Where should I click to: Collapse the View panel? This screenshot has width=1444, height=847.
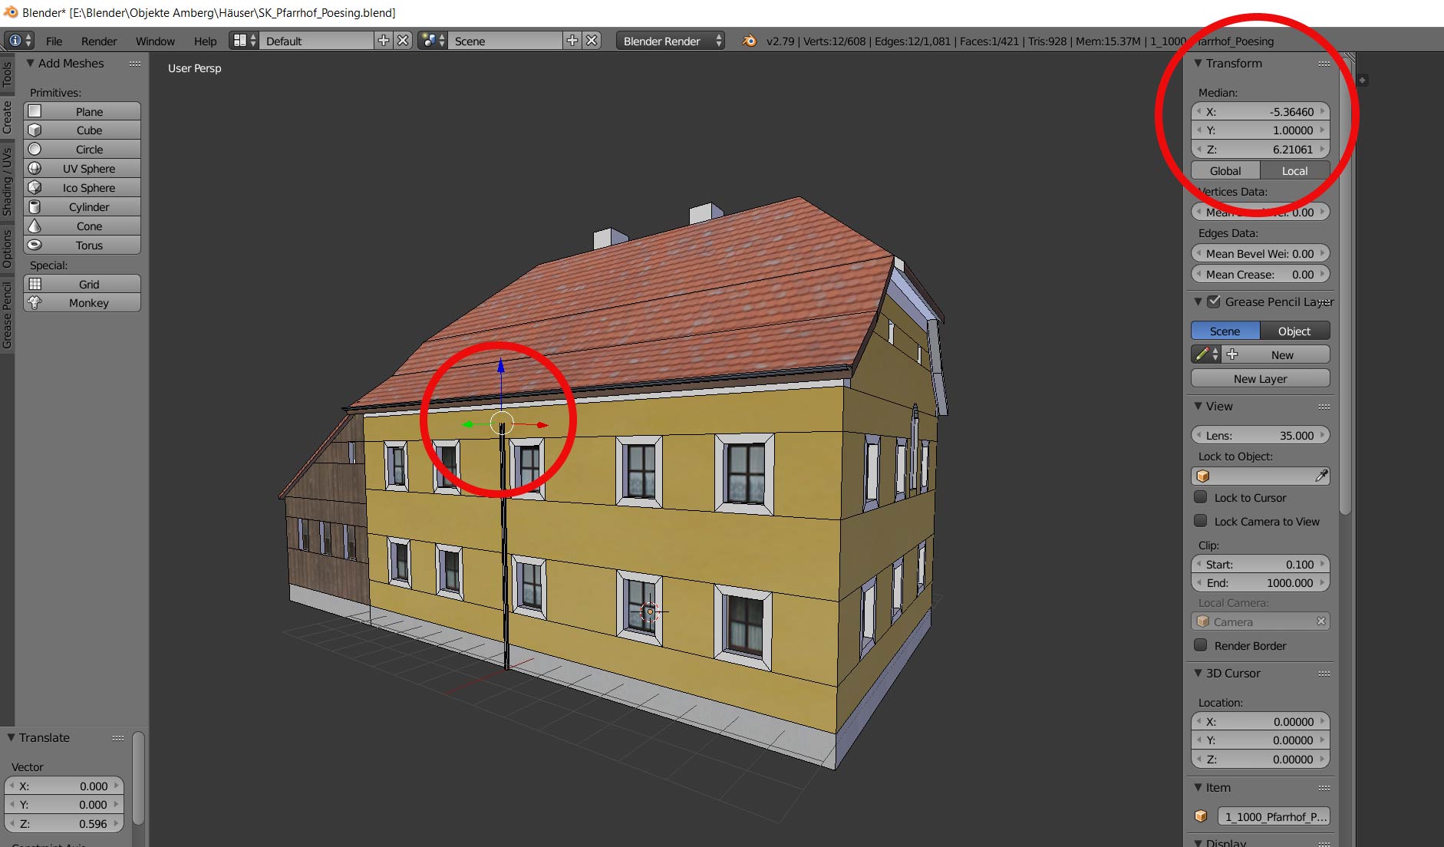coord(1198,406)
